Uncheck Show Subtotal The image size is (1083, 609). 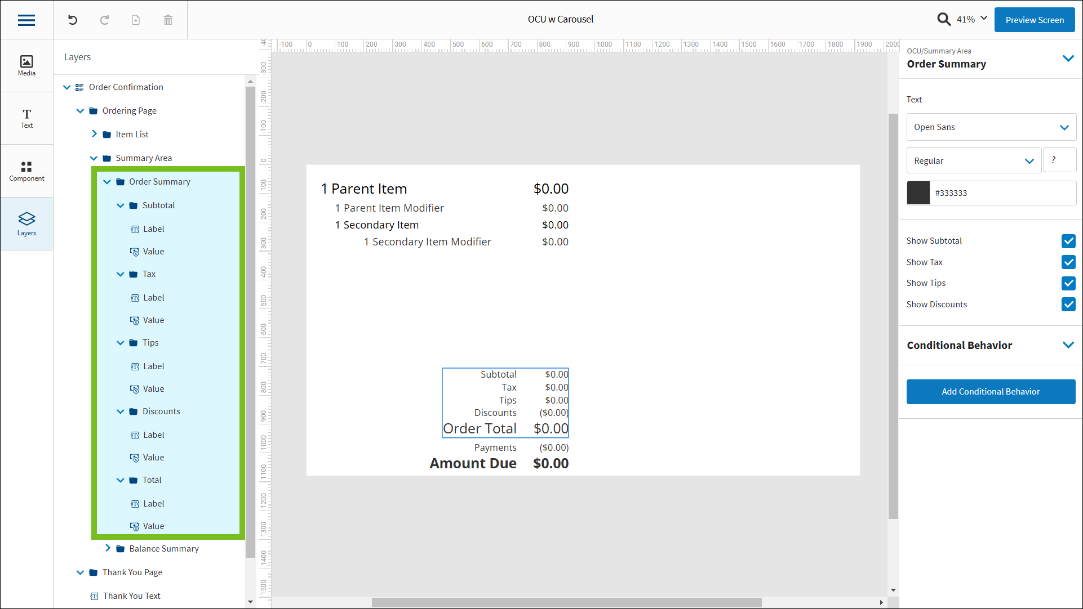(x=1068, y=241)
